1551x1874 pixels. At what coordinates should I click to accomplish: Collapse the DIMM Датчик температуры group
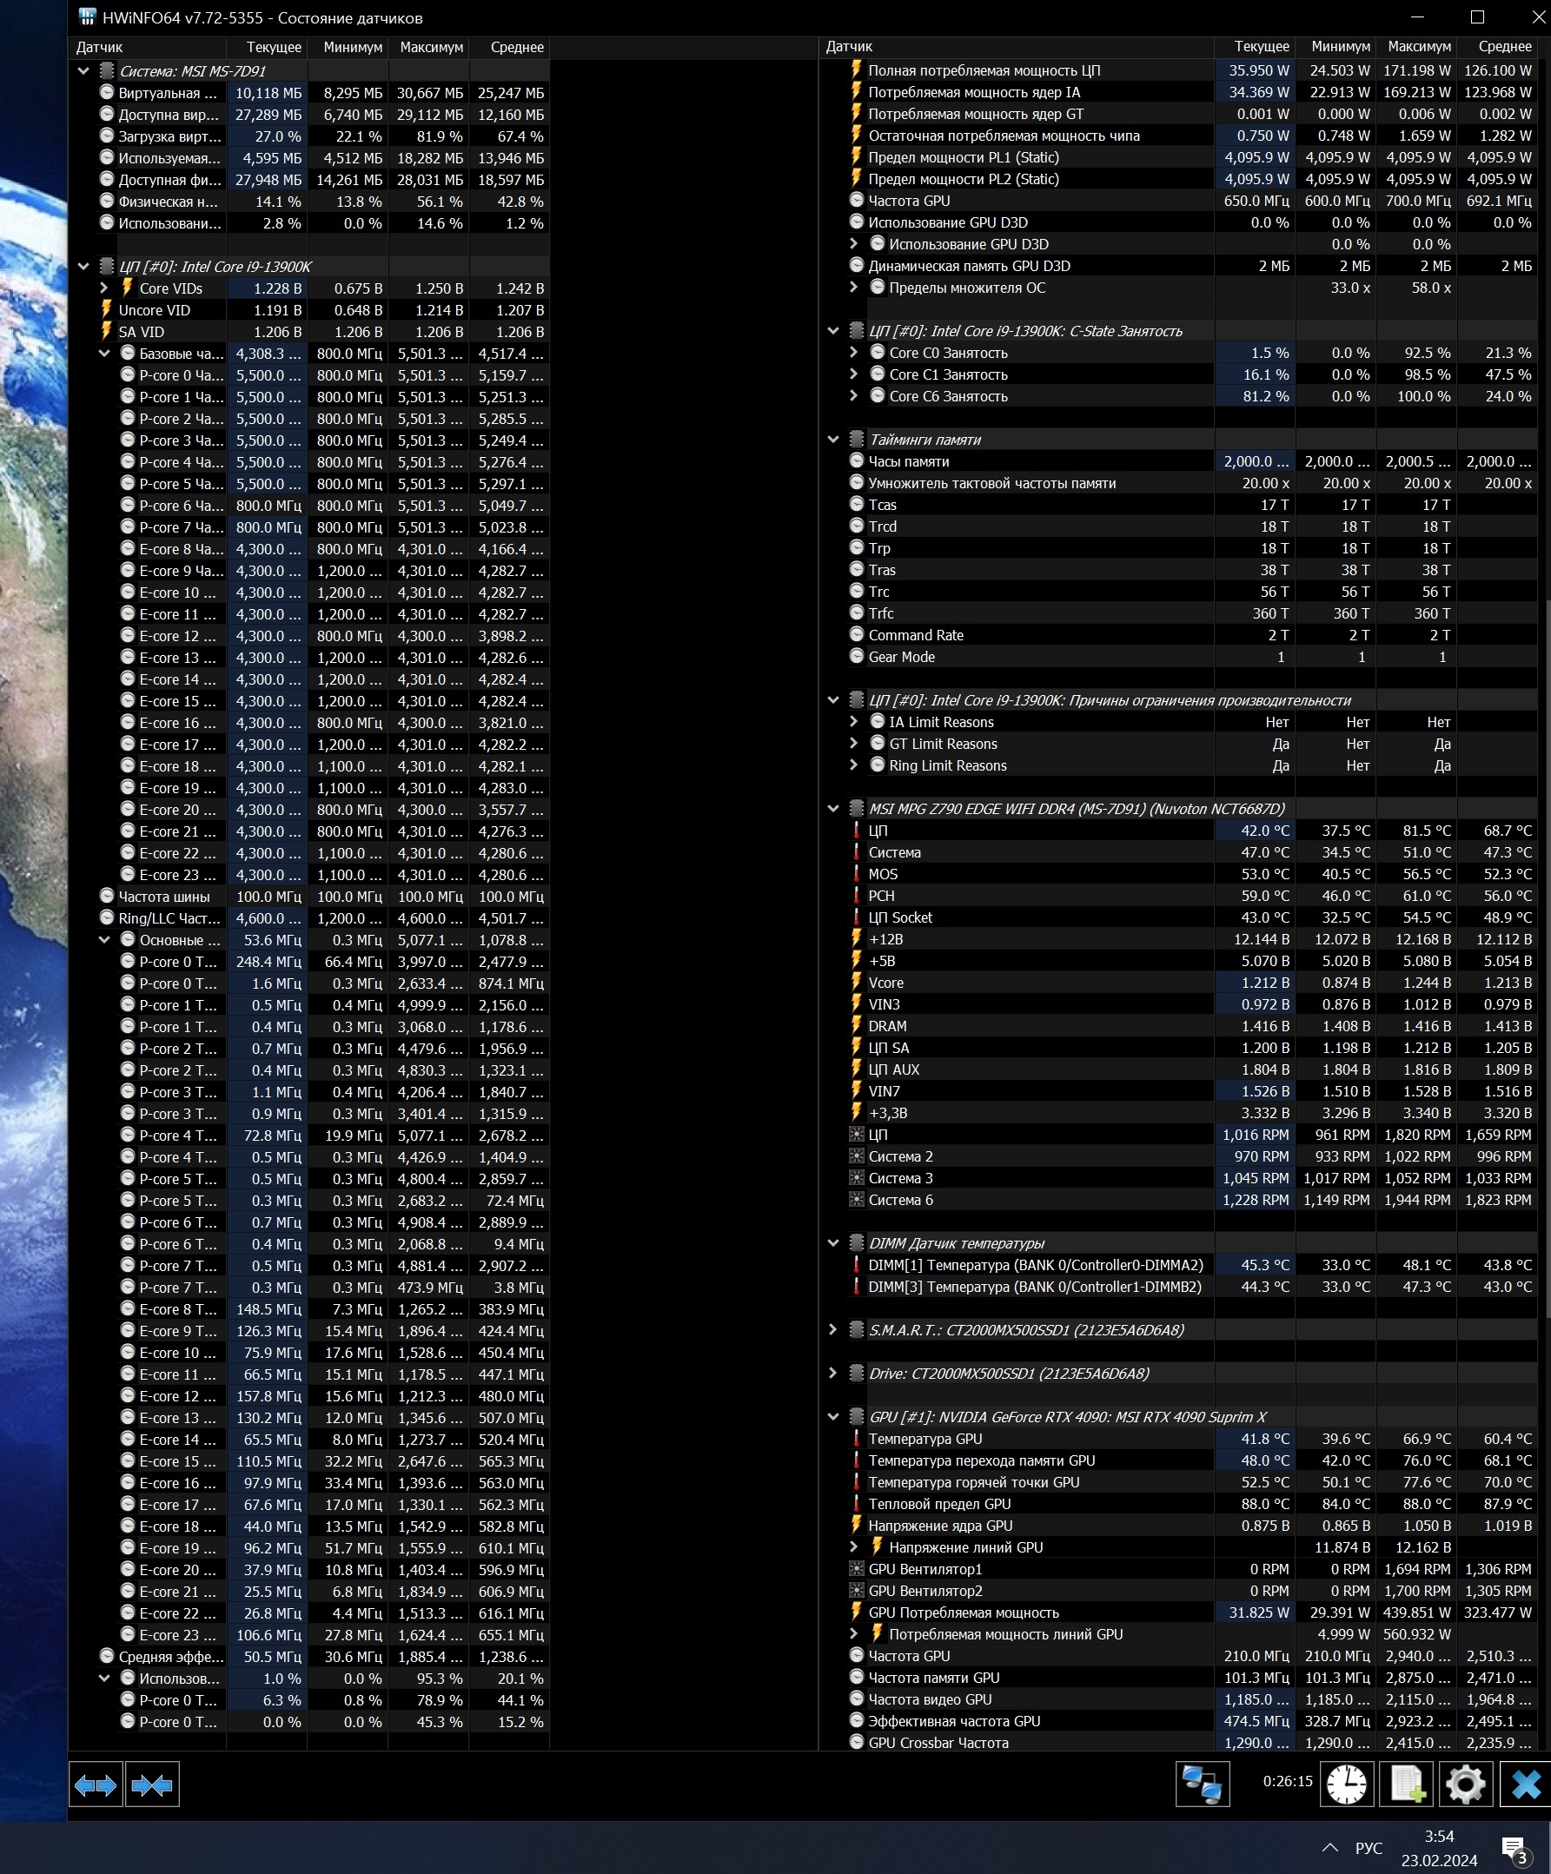(832, 1243)
